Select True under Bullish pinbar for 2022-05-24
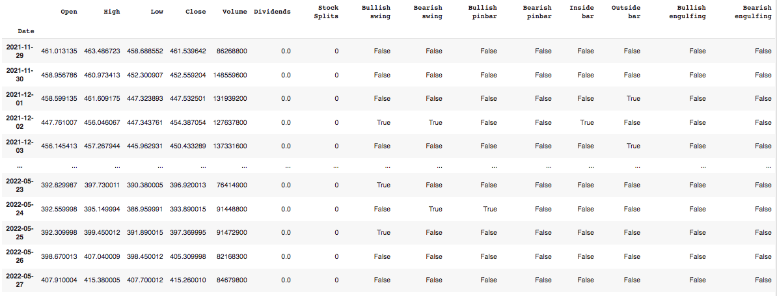This screenshot has width=777, height=296. tap(489, 209)
